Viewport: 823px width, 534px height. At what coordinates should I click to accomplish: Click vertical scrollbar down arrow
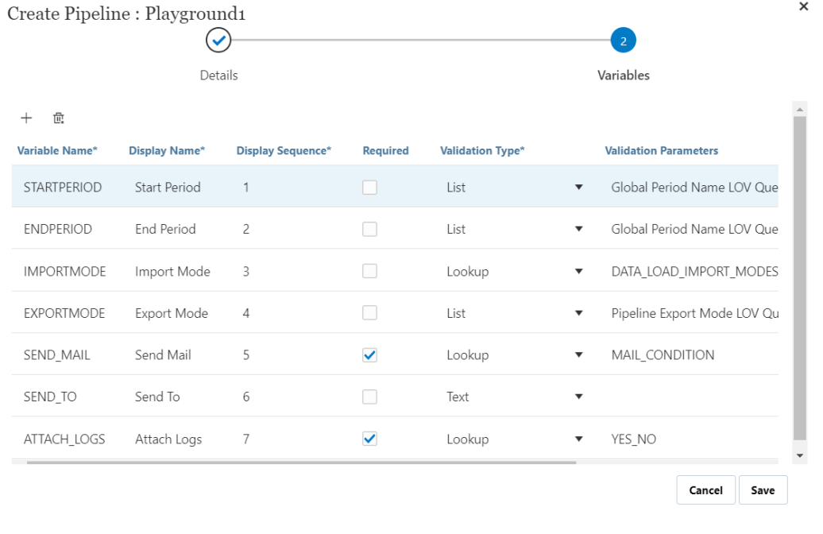[x=799, y=456]
